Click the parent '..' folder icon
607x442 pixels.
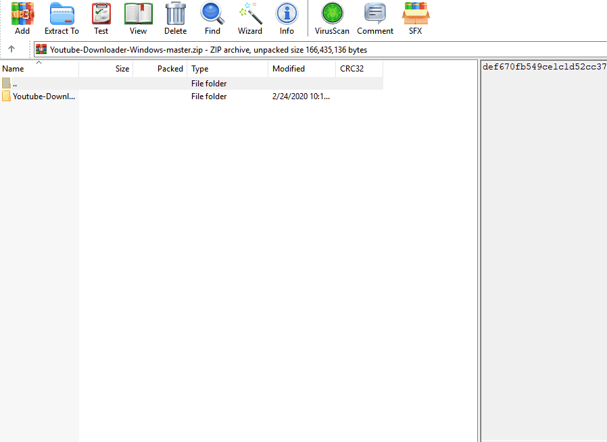click(x=6, y=83)
